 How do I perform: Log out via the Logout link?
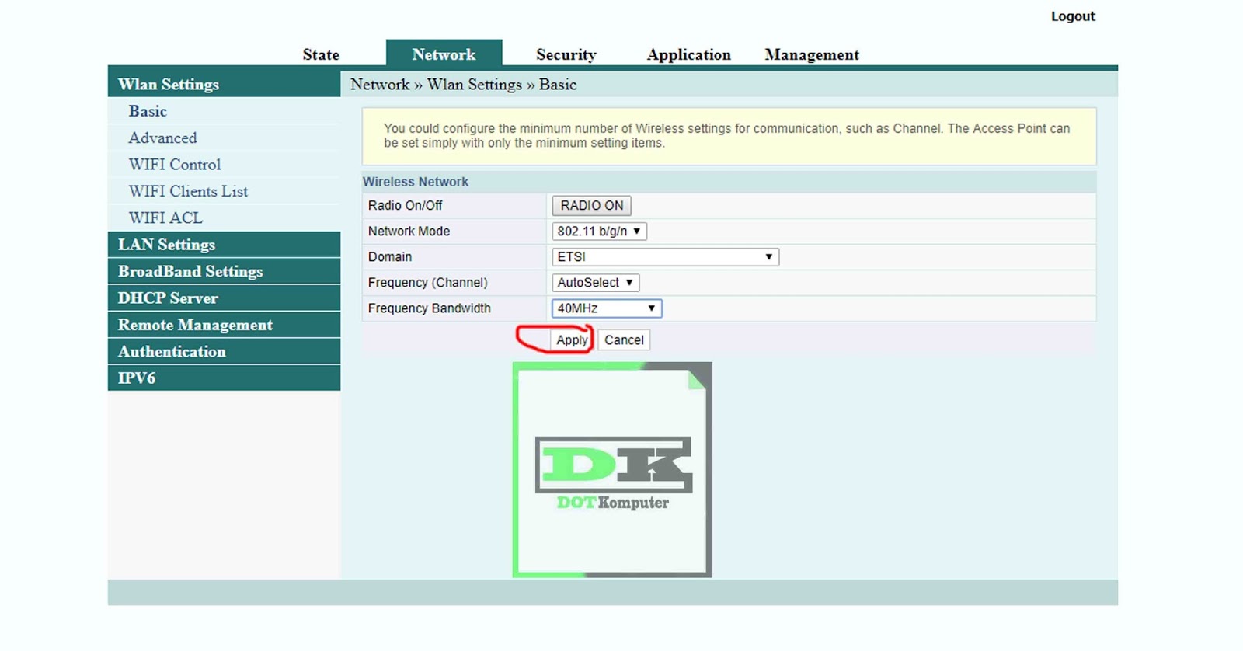pos(1073,16)
